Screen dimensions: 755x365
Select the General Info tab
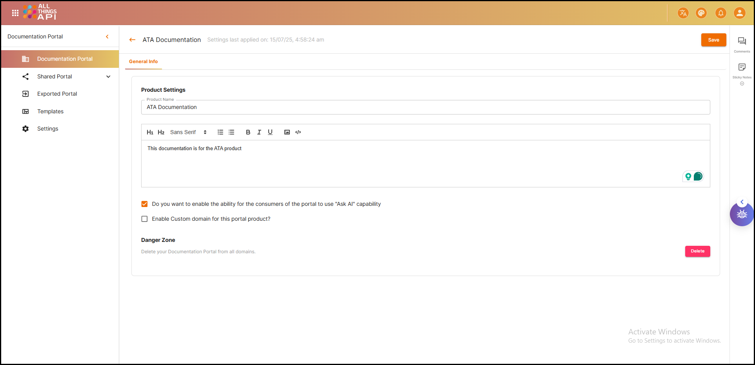143,62
